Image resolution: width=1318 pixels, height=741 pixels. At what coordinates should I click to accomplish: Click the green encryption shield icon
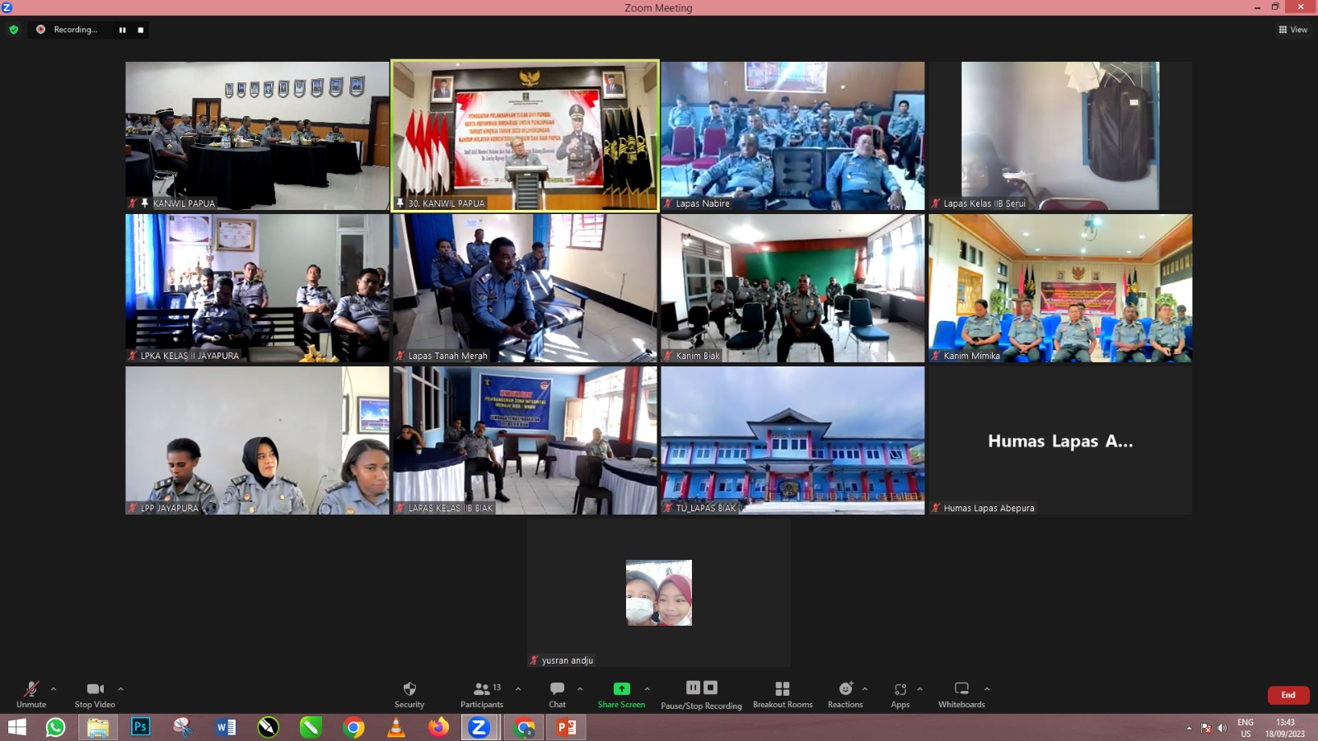[13, 30]
